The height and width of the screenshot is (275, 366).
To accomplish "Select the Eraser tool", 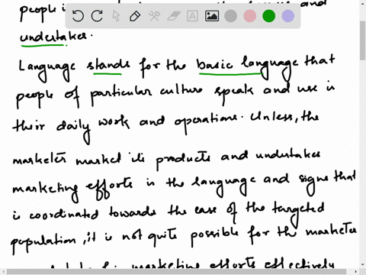I will (174, 16).
